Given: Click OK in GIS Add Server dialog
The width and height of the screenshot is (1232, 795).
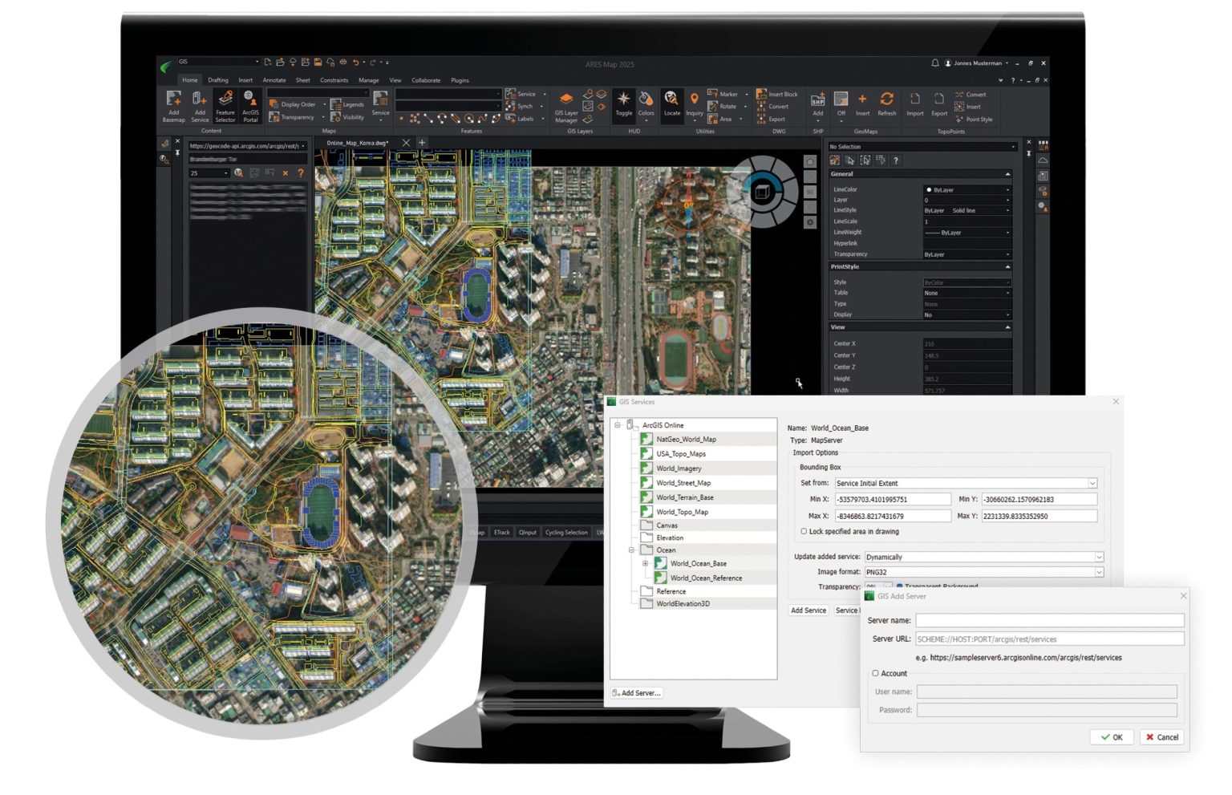Looking at the screenshot, I should (1112, 736).
